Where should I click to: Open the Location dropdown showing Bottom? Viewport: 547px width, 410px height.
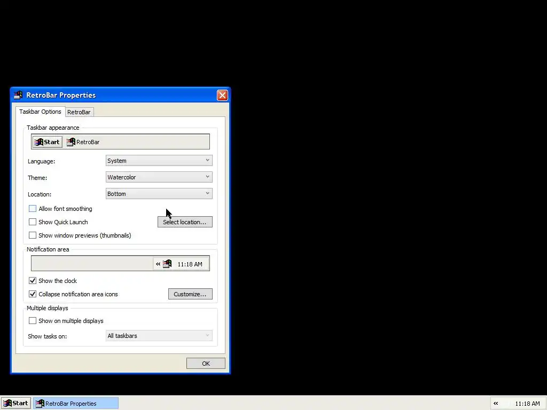click(159, 193)
